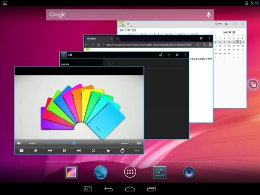Click the clock showing 5:18
This screenshot has height=195, width=260.
[254, 3]
